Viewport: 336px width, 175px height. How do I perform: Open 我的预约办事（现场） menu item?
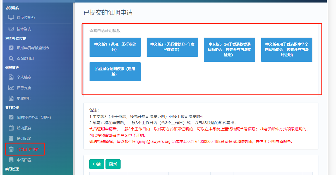(x=34, y=117)
